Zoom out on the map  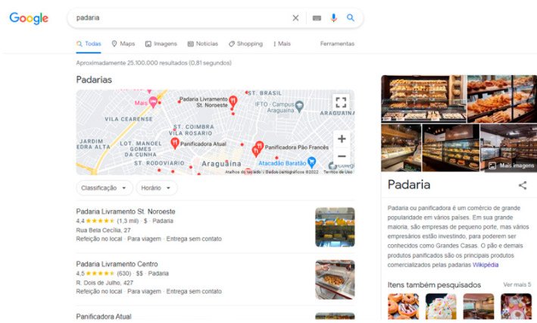coord(342,156)
